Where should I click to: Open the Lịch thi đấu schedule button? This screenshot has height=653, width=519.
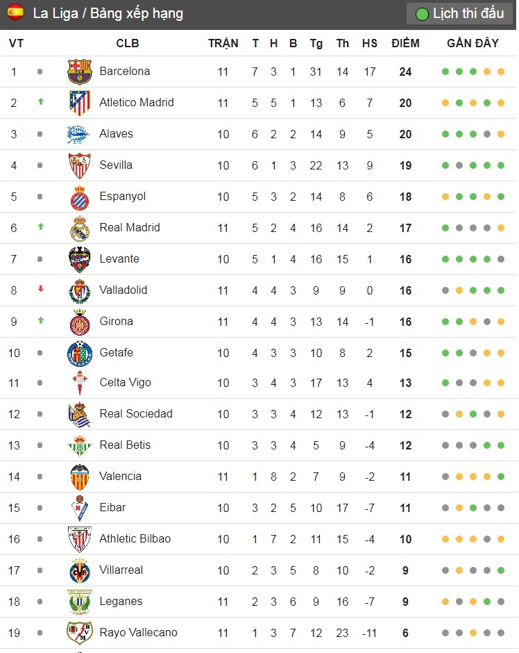459,13
